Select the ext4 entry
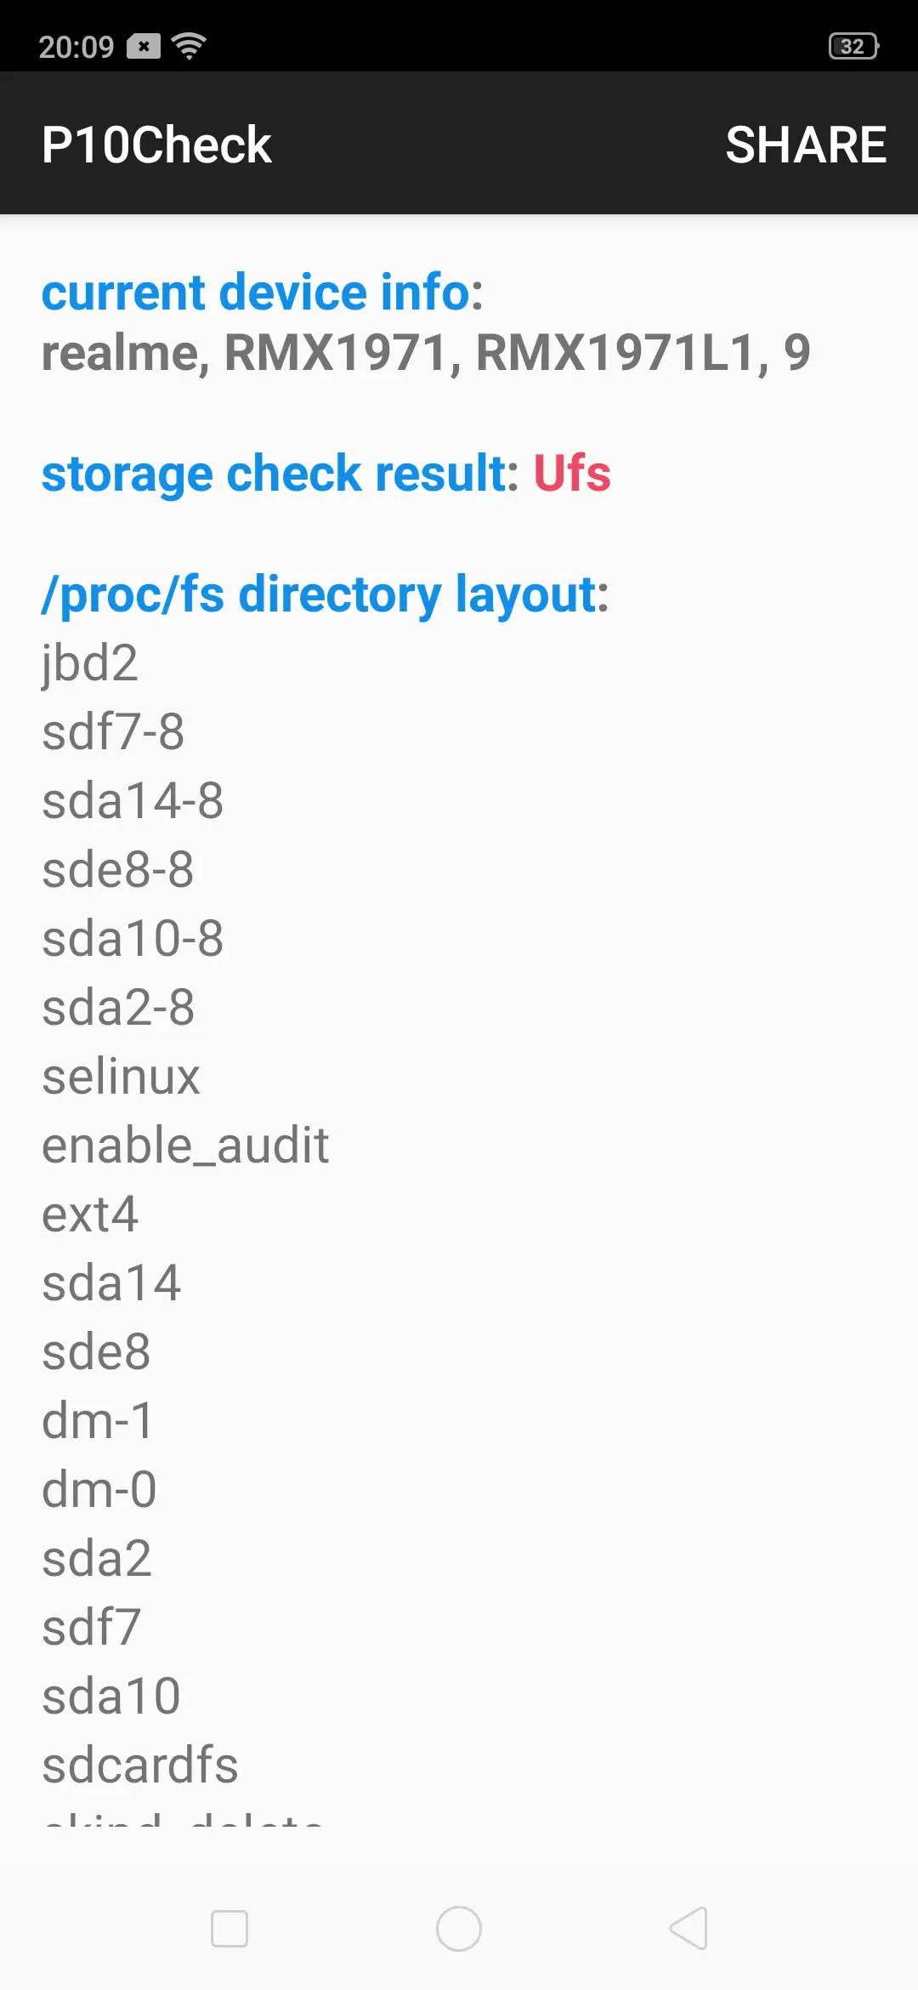The width and height of the screenshot is (918, 1990). (x=90, y=1214)
